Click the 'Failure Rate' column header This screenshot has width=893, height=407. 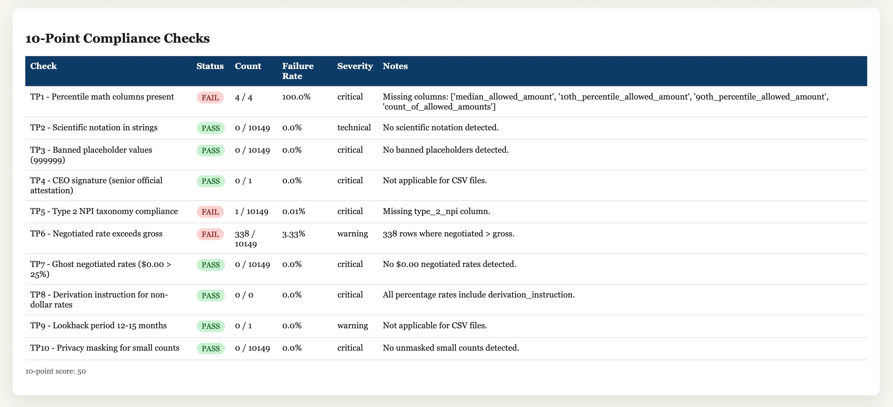point(298,71)
